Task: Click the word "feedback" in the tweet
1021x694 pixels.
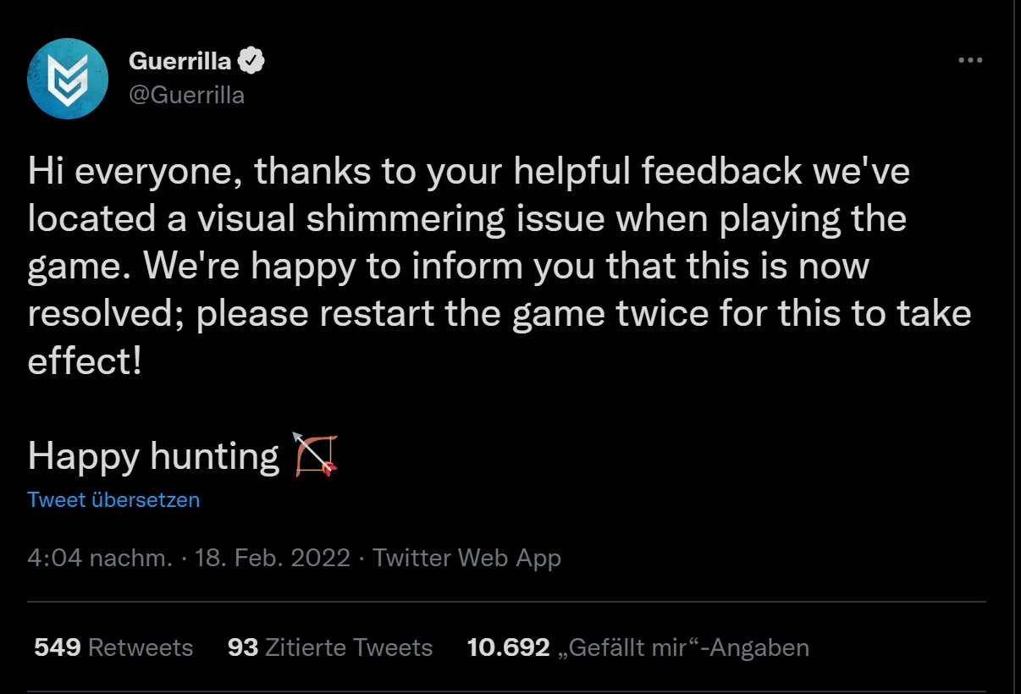Action: coord(720,172)
